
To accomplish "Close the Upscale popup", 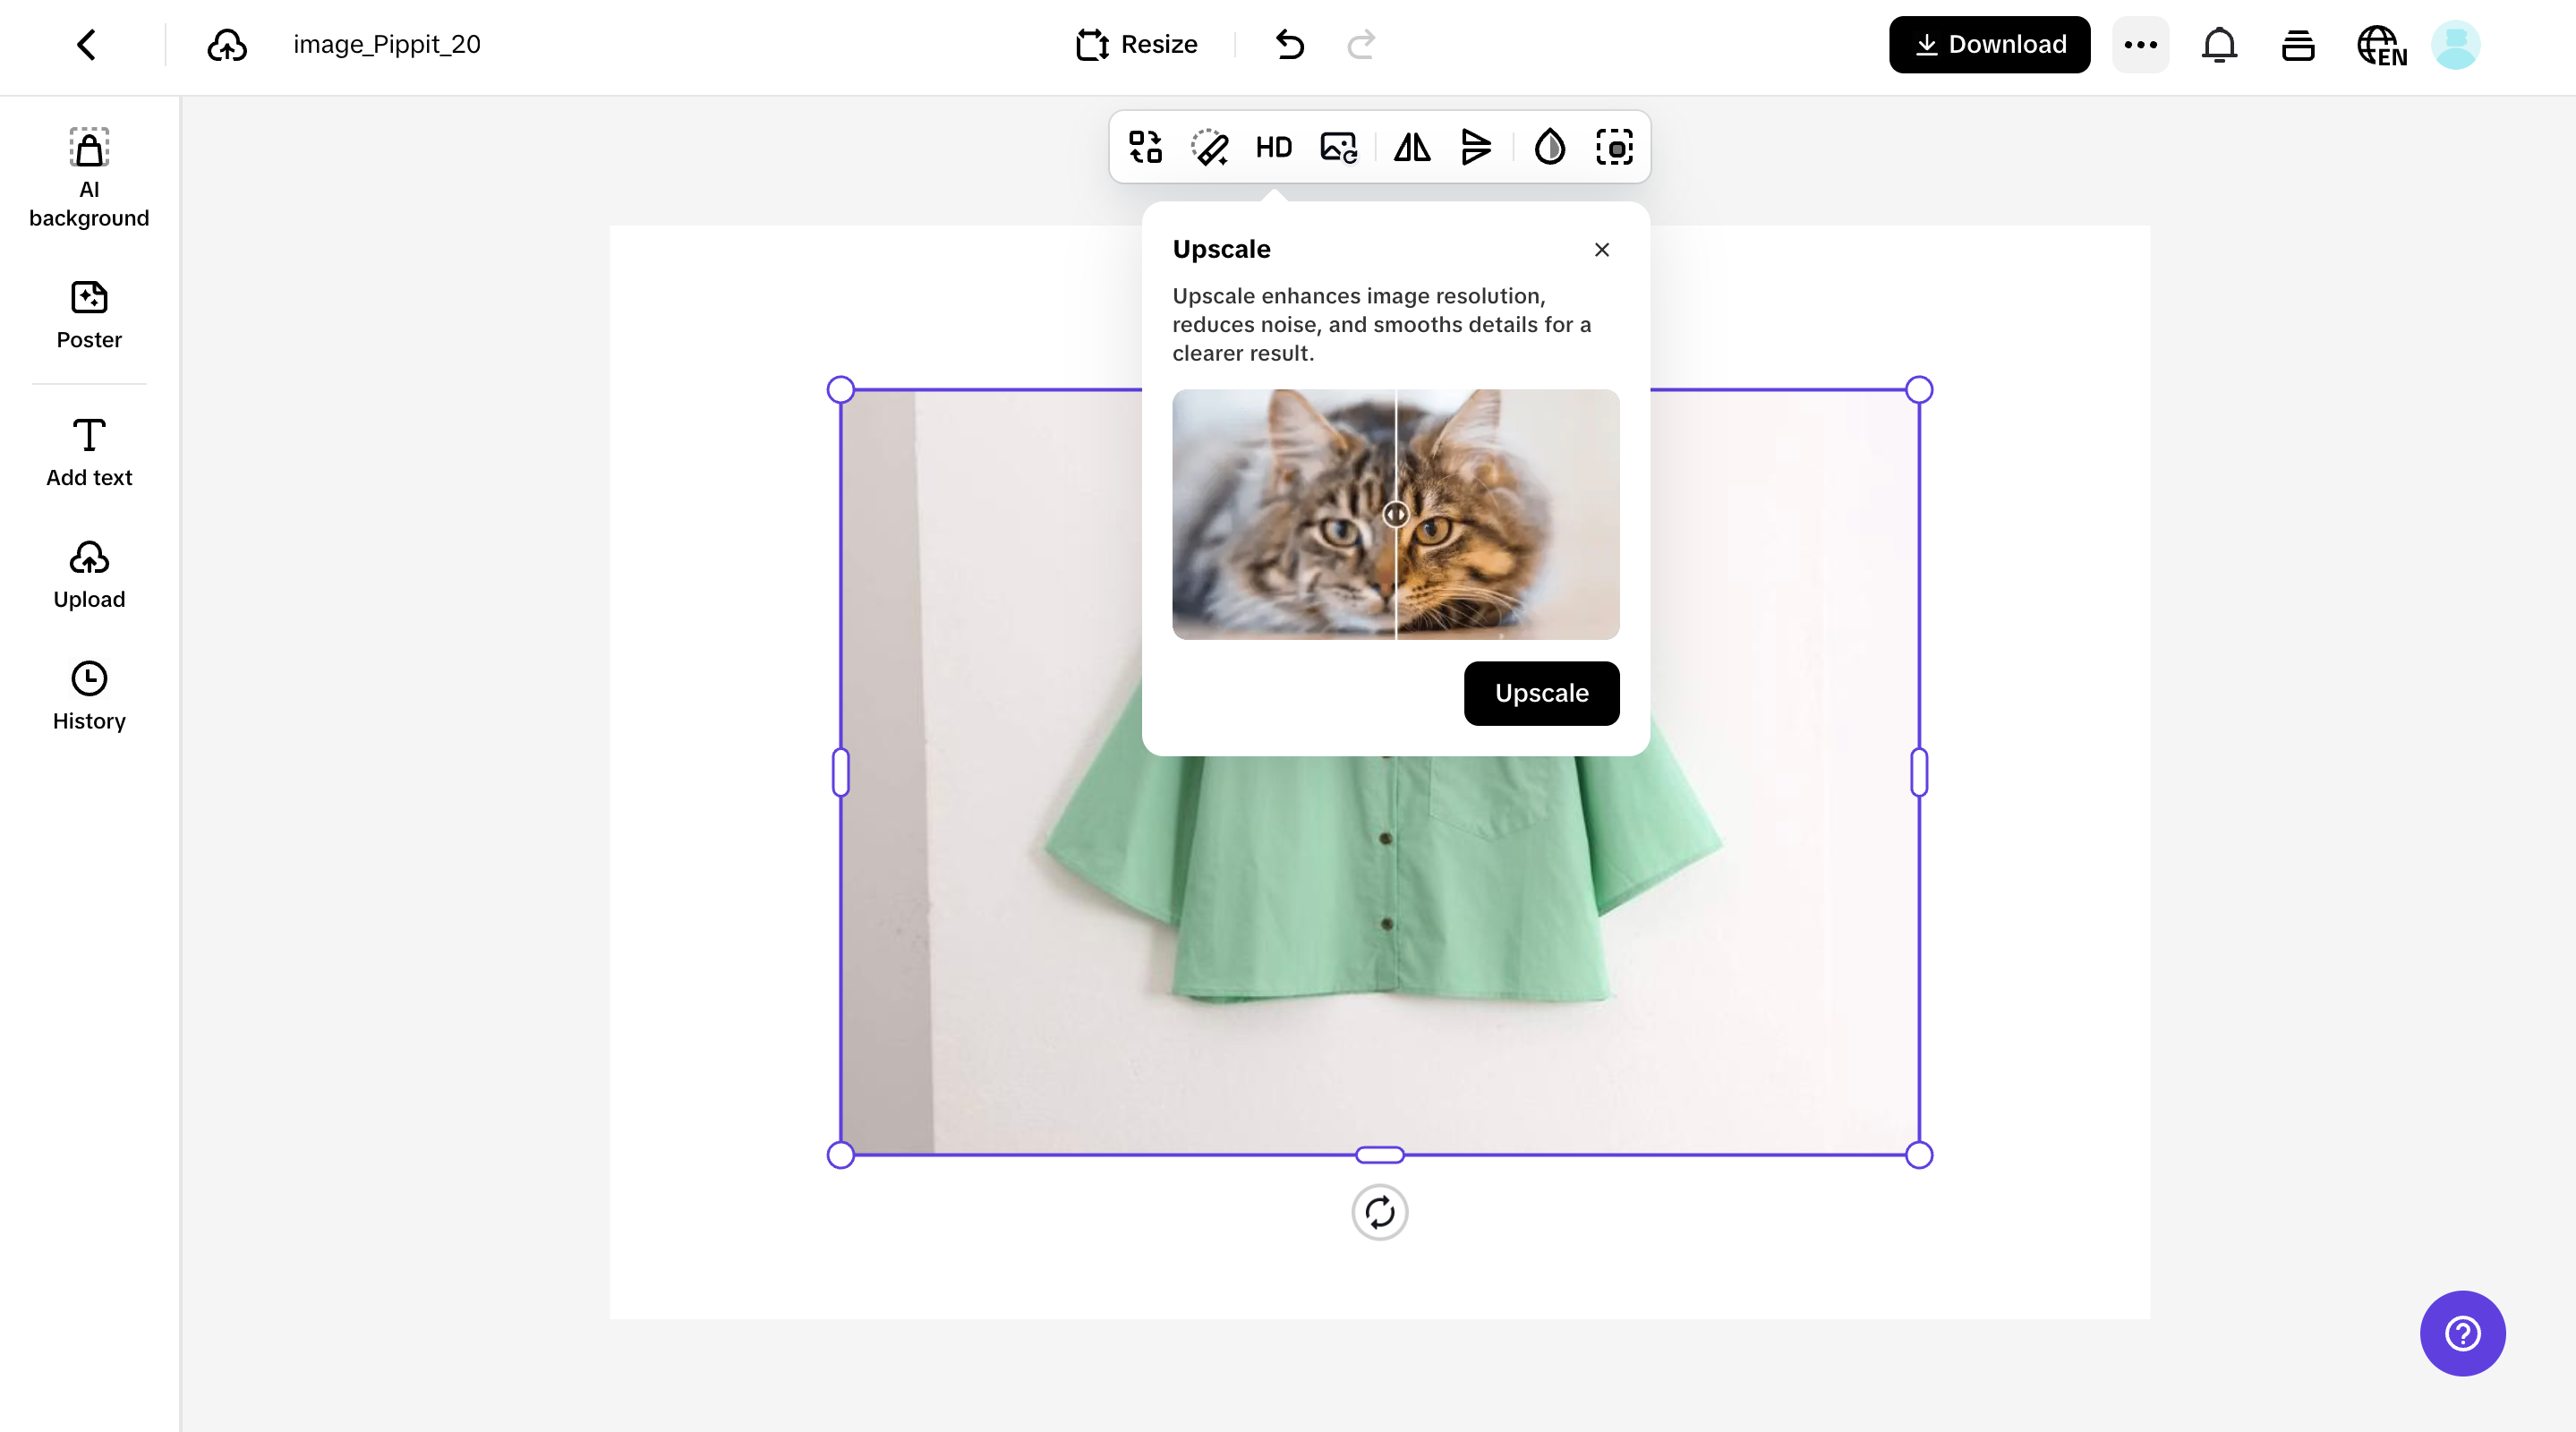I will pyautogui.click(x=1601, y=249).
